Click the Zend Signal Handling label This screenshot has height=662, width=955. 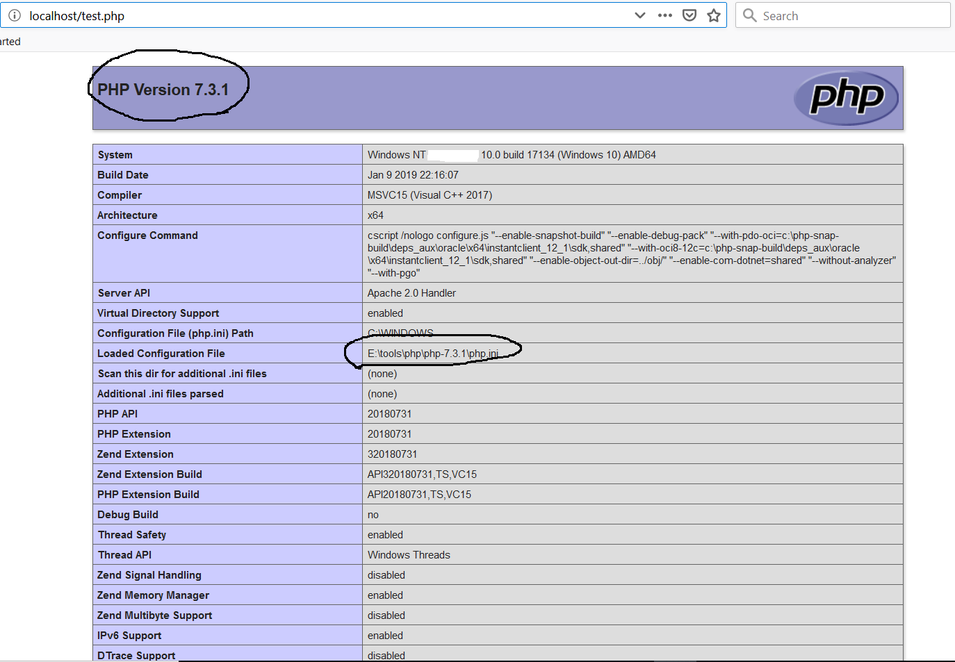tap(149, 575)
